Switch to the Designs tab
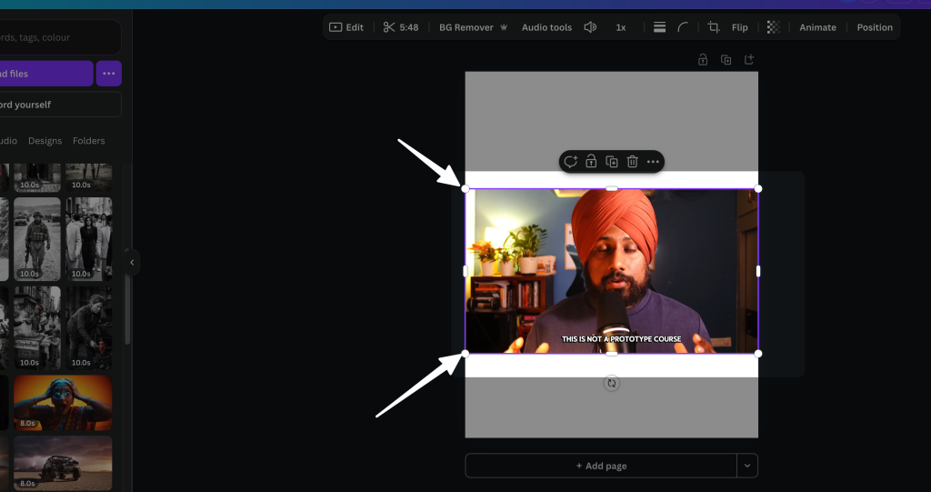This screenshot has height=492, width=931. pos(45,141)
